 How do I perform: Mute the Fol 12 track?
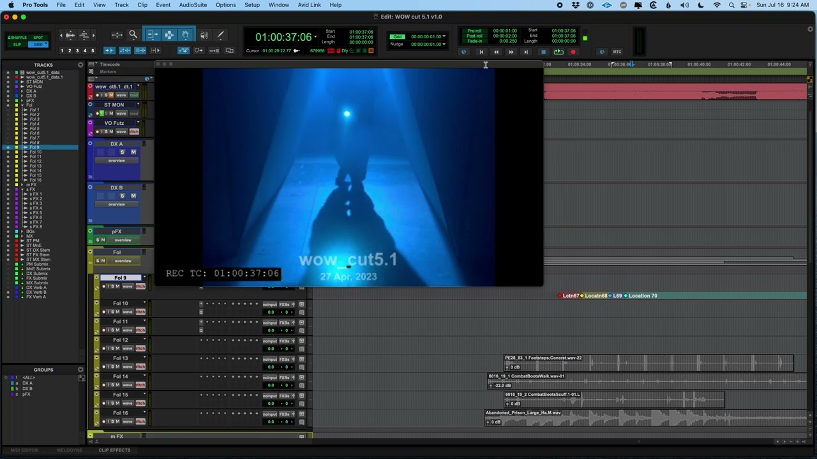[117, 349]
